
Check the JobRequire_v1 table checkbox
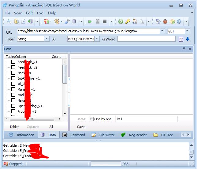pyautogui.click(x=13, y=78)
